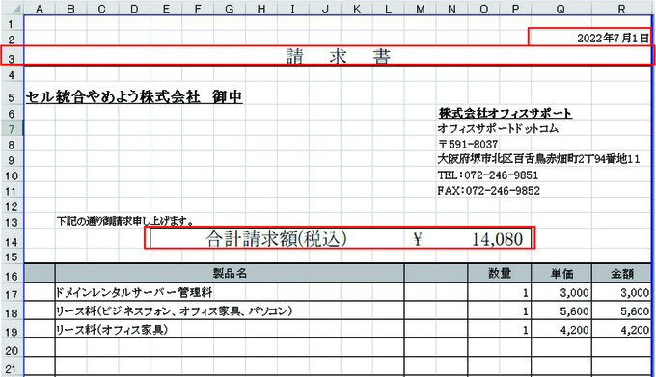This screenshot has width=656, height=377.
Task: Select the 株式会社オフィスサポート cell
Action: 506,113
